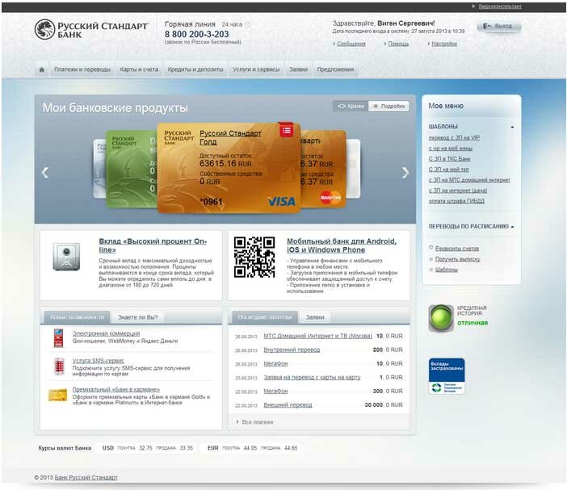This screenshot has width=567, height=490.
Task: Click the Выход logout button
Action: click(498, 27)
